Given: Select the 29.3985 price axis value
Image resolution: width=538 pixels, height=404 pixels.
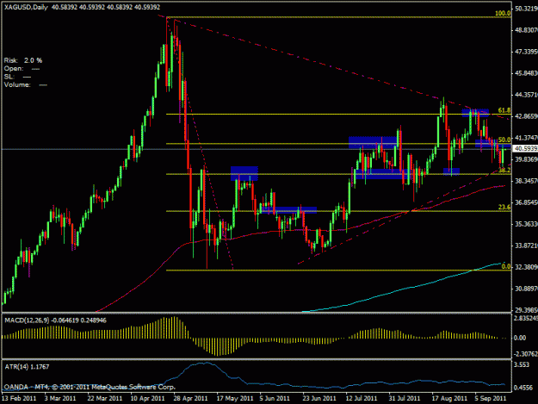Looking at the screenshot, I should (x=526, y=310).
